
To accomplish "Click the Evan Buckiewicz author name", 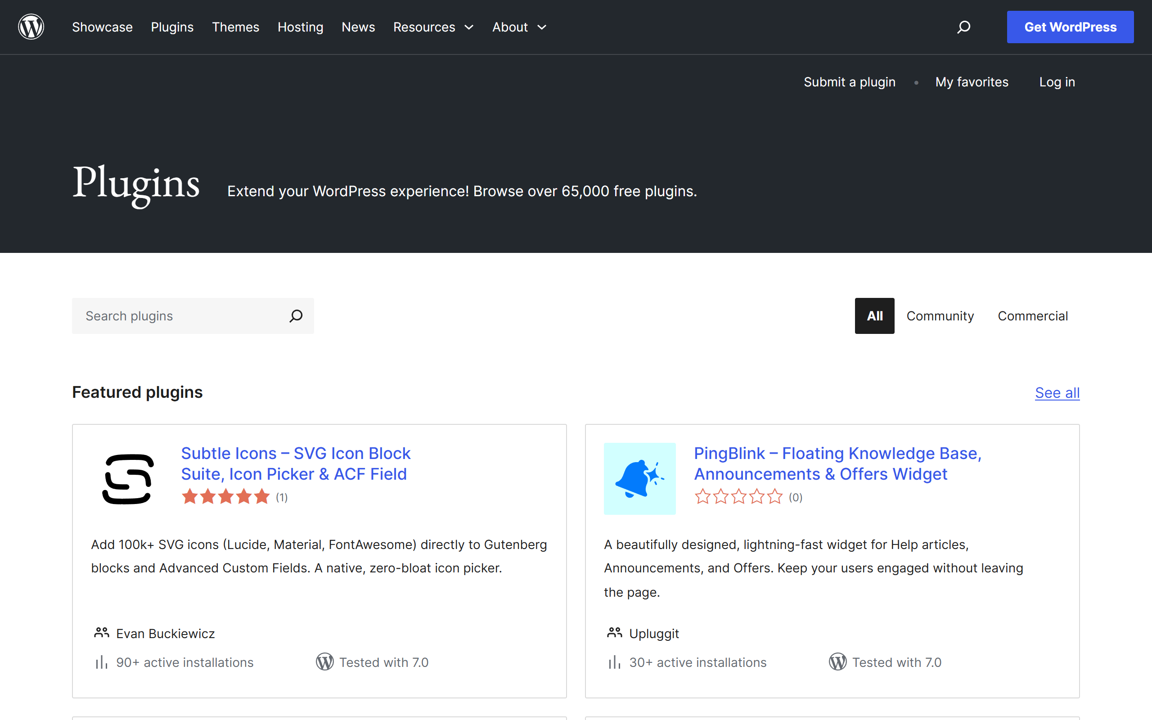I will 165,633.
